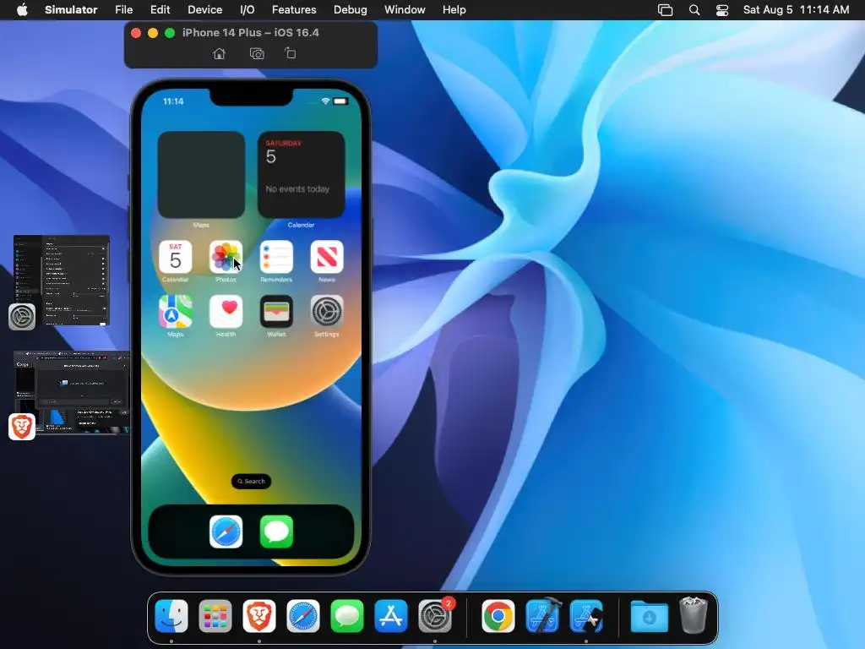Open the Features menu
This screenshot has width=865, height=649.
point(294,10)
